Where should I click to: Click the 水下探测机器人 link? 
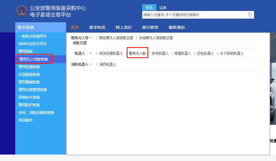(x=232, y=53)
